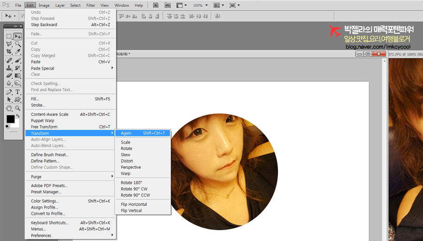Viewport: 423px width, 241px height.
Task: Click the black foreground color swatch
Action: pyautogui.click(x=10, y=119)
